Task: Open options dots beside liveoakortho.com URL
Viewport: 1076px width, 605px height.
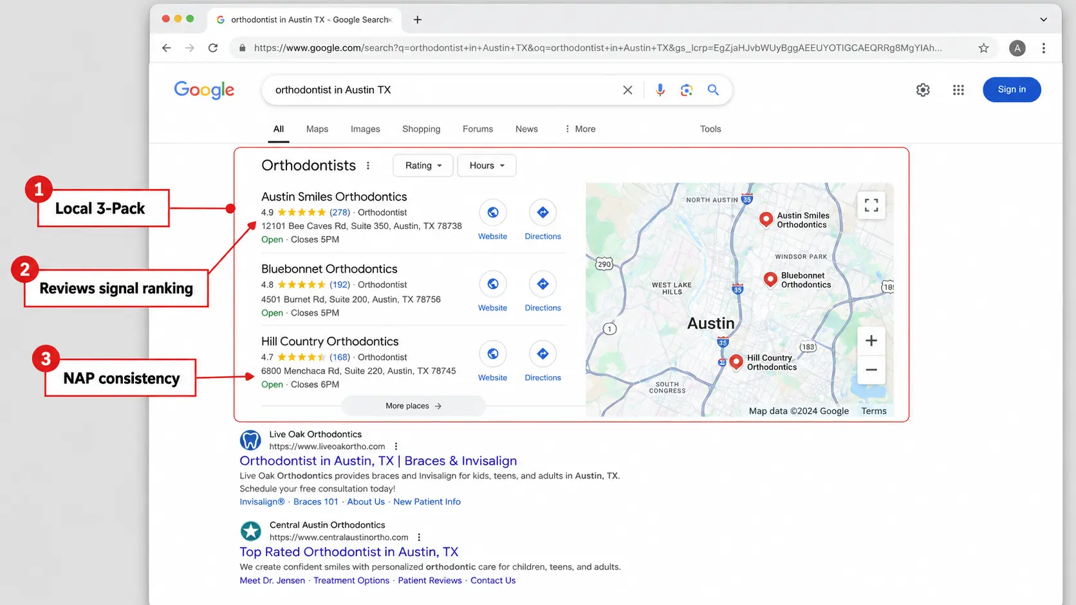Action: pyautogui.click(x=396, y=446)
